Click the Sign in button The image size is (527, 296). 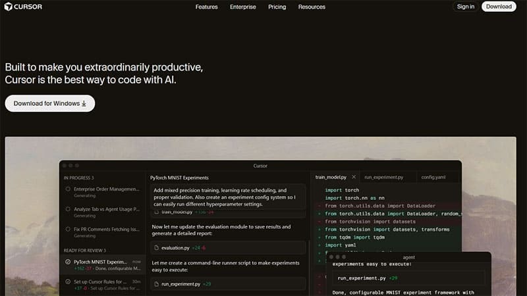466,7
